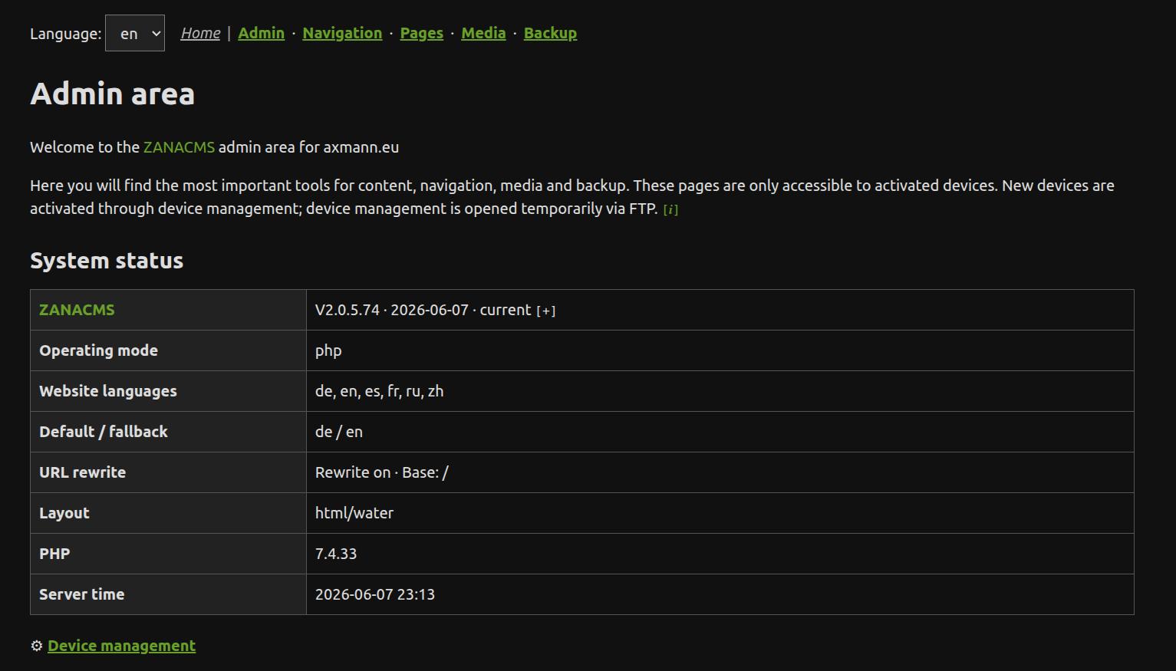Image resolution: width=1176 pixels, height=671 pixels.
Task: Open the Pages menu item
Action: tap(421, 33)
